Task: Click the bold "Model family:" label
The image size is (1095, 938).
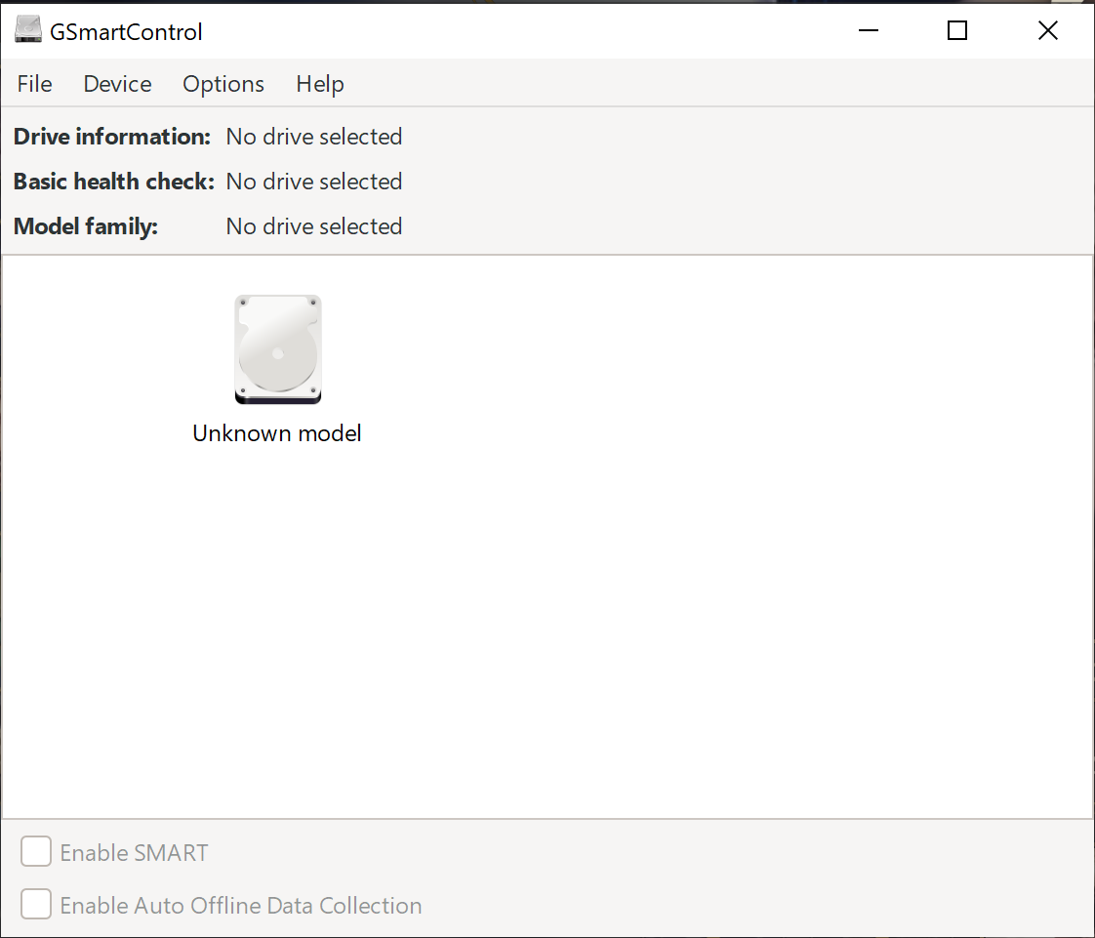Action: click(x=86, y=226)
